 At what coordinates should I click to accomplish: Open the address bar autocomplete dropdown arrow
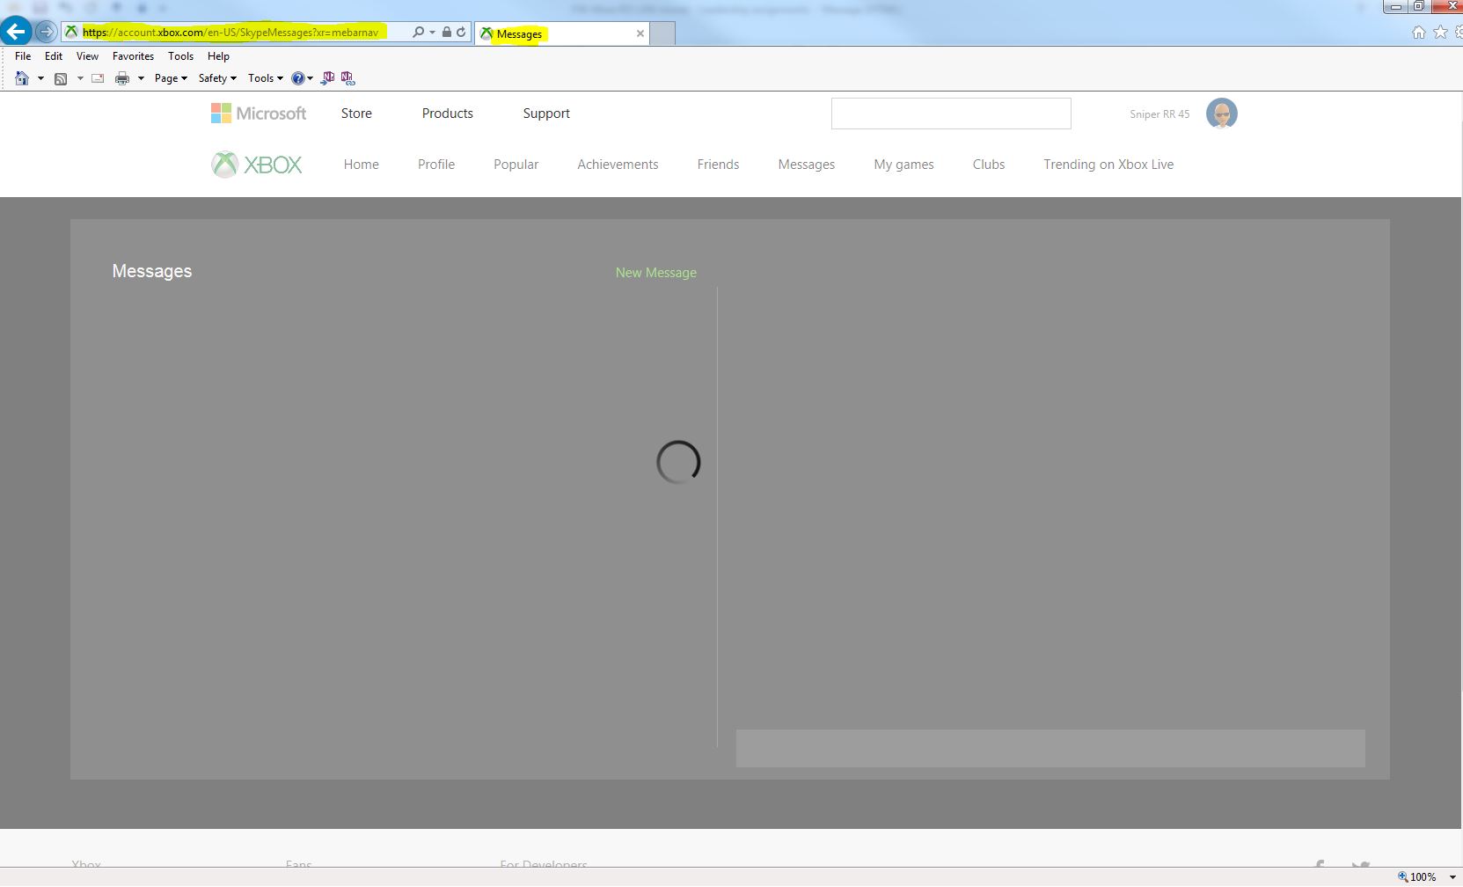coord(432,33)
